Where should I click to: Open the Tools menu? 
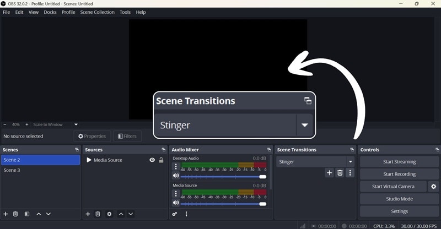(125, 12)
